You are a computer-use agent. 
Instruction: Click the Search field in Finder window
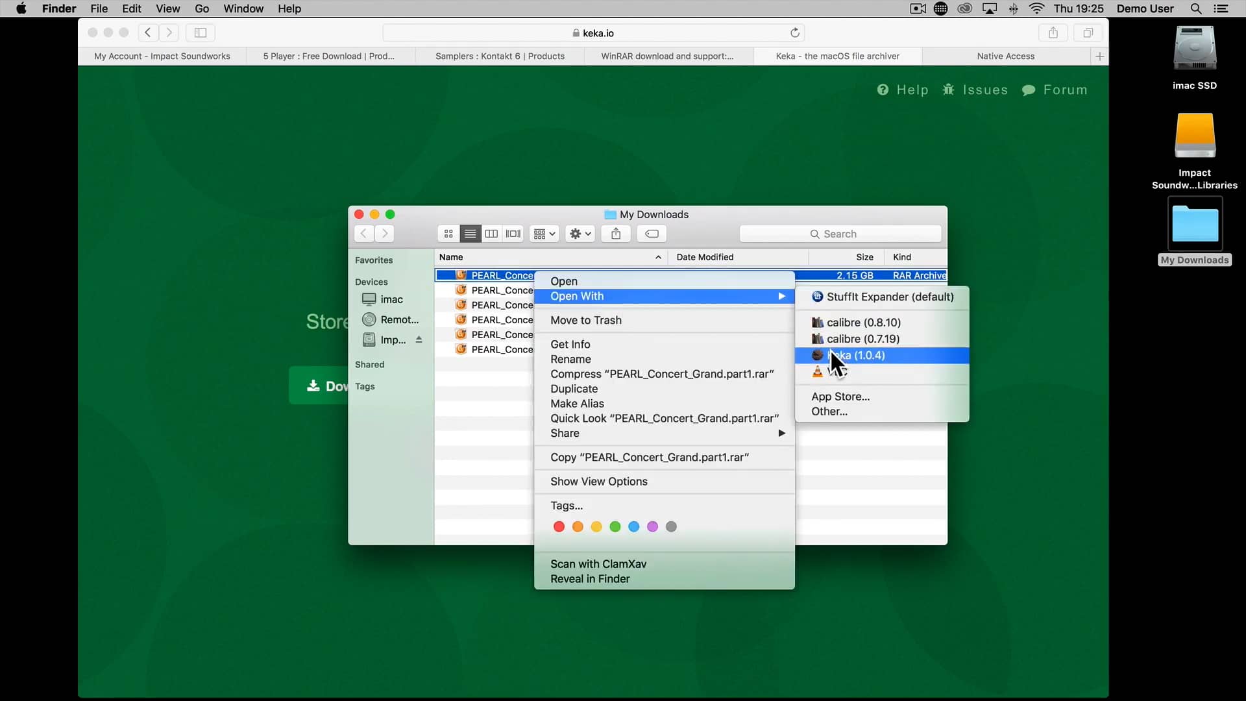tap(840, 234)
